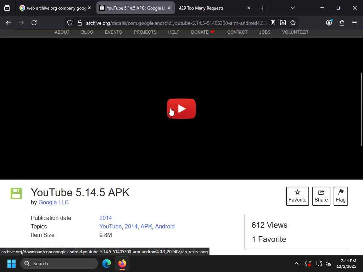Screen dimensions: 363x272
Task: Click the Firefox taskbar icon
Action: click(122, 263)
